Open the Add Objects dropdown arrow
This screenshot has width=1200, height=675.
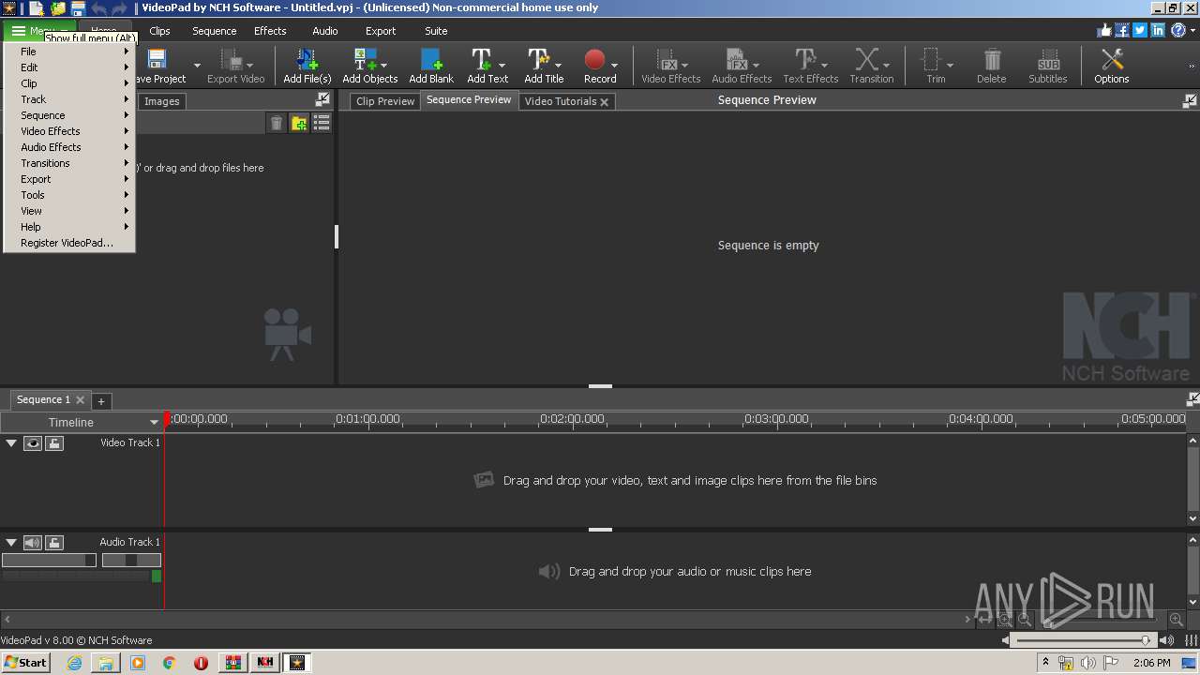pos(384,66)
